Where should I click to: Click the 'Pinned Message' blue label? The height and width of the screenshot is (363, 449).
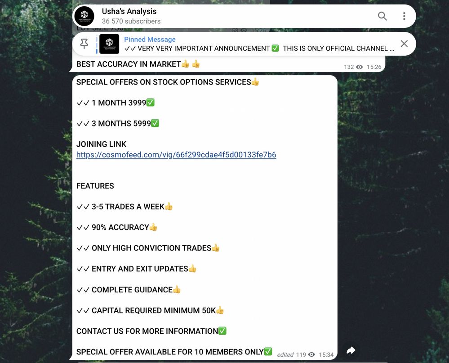(x=150, y=40)
